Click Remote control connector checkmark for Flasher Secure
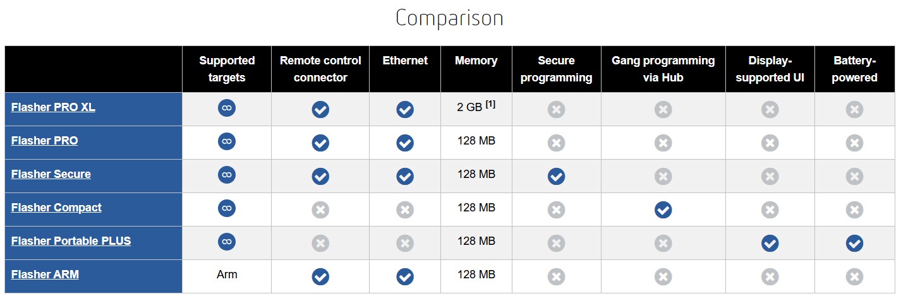901x301 pixels. pyautogui.click(x=320, y=176)
